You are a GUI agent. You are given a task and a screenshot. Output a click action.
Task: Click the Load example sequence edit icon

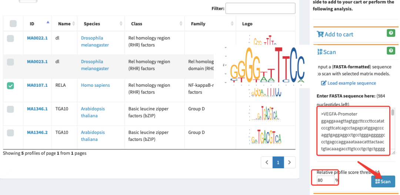coord(324,83)
